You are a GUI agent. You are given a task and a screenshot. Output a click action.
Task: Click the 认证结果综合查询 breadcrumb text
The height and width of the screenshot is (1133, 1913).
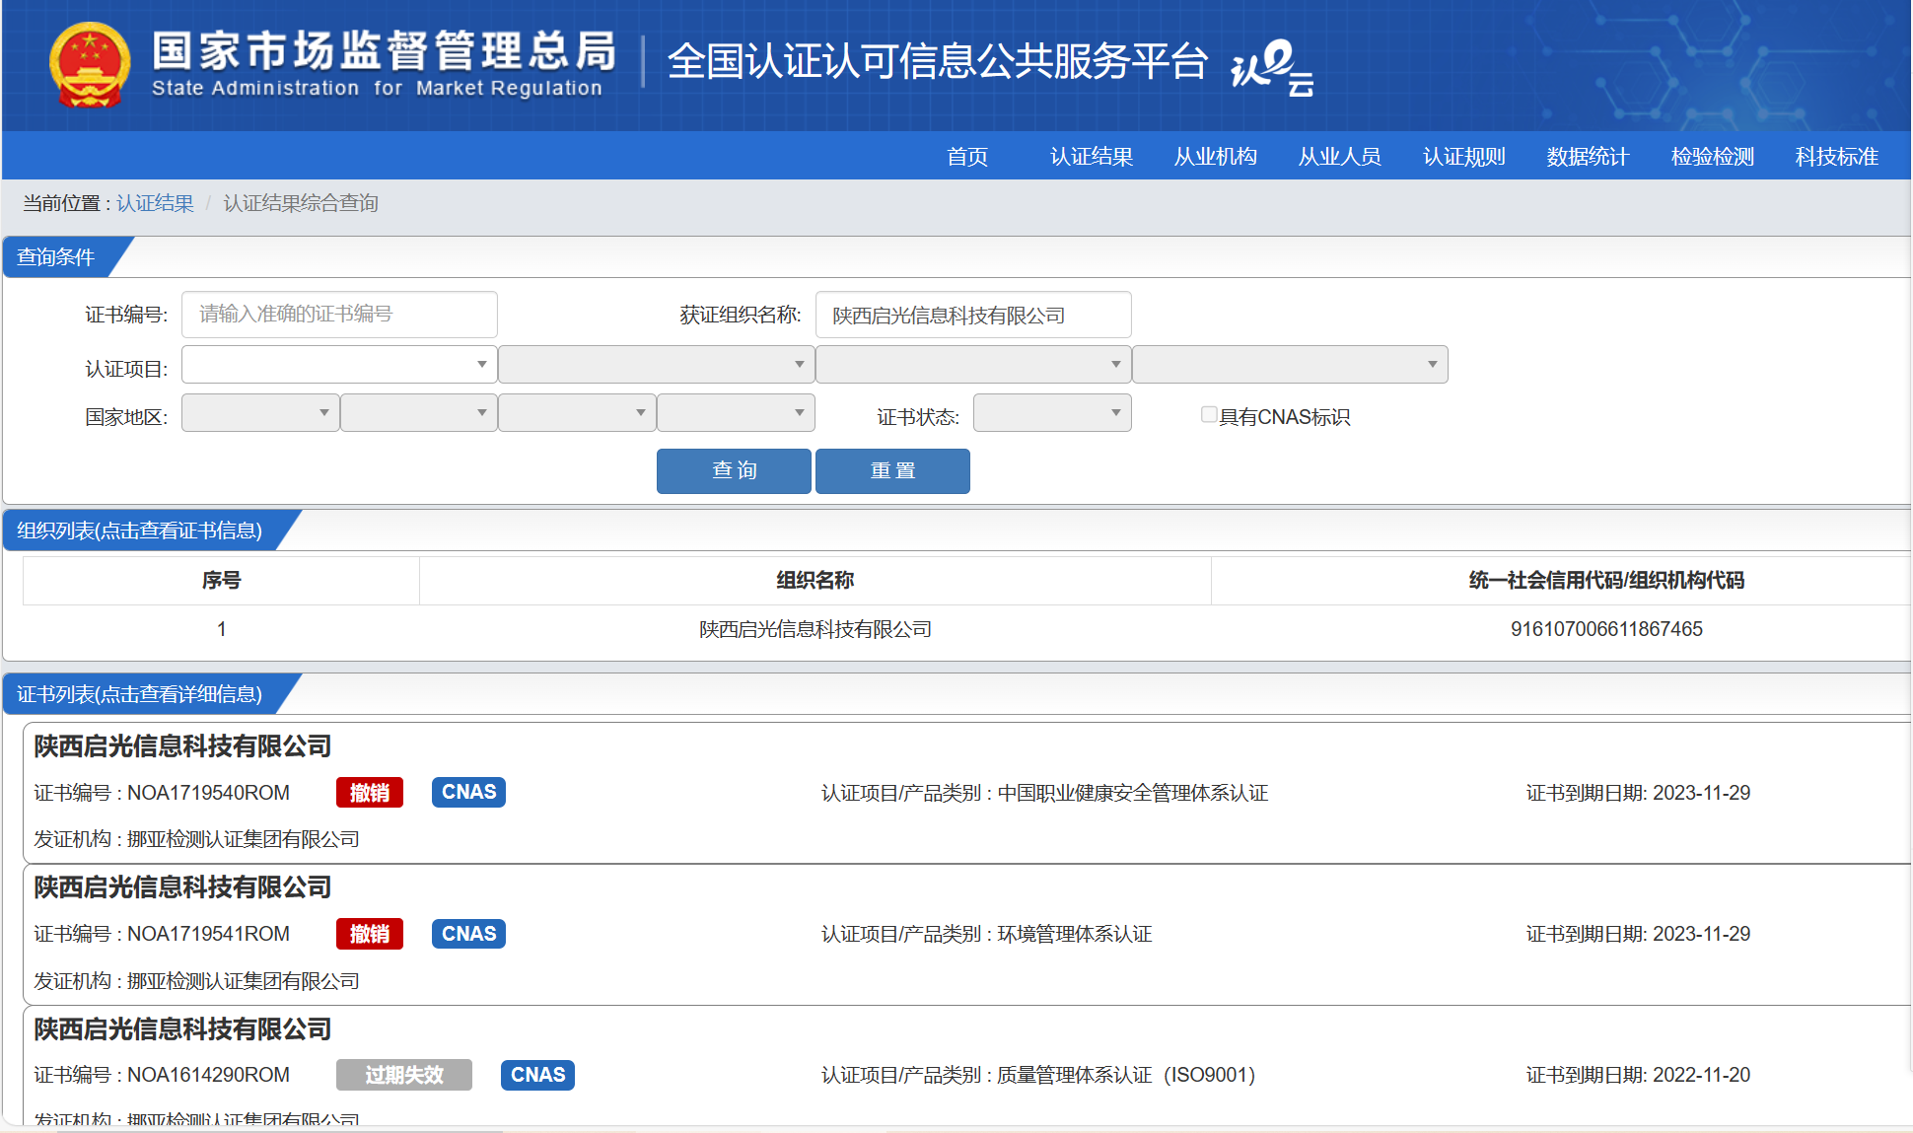click(301, 203)
